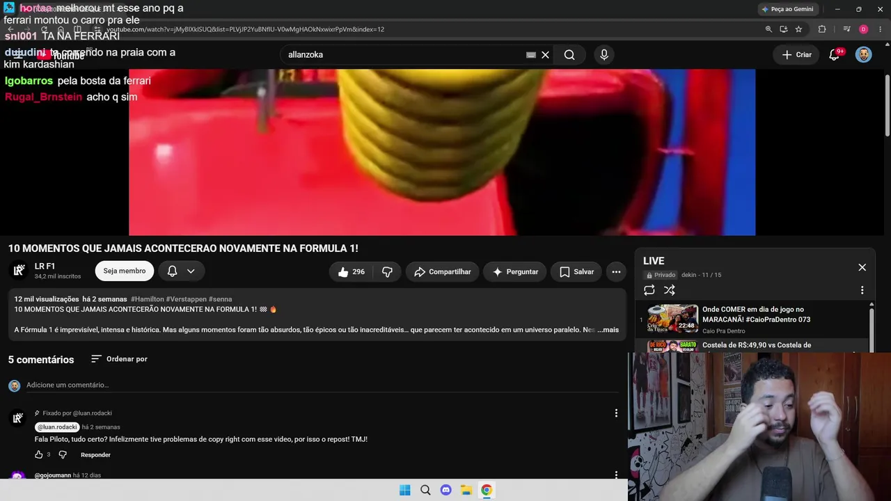
Task: Click the browser address bar URL
Action: [245, 29]
